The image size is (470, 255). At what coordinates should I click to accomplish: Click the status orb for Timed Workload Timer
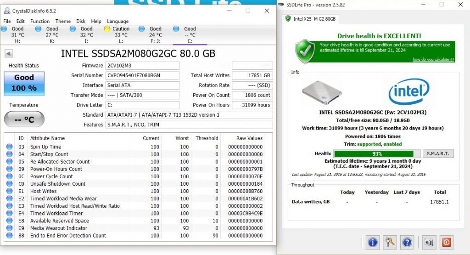coord(10,213)
